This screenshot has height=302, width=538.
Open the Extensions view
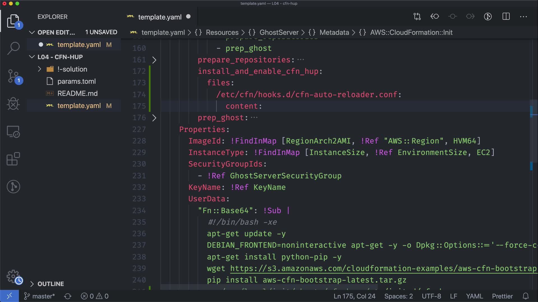point(13,159)
